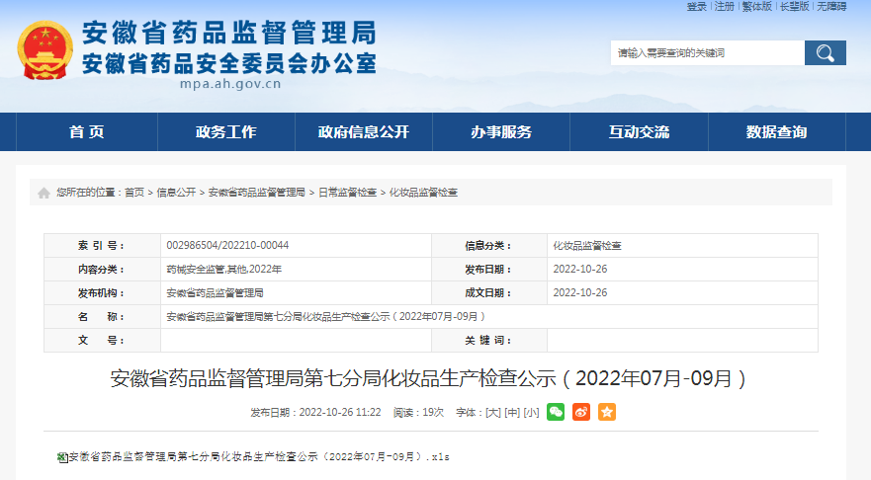Share the article via Weibo icon
The image size is (871, 480).
point(581,412)
